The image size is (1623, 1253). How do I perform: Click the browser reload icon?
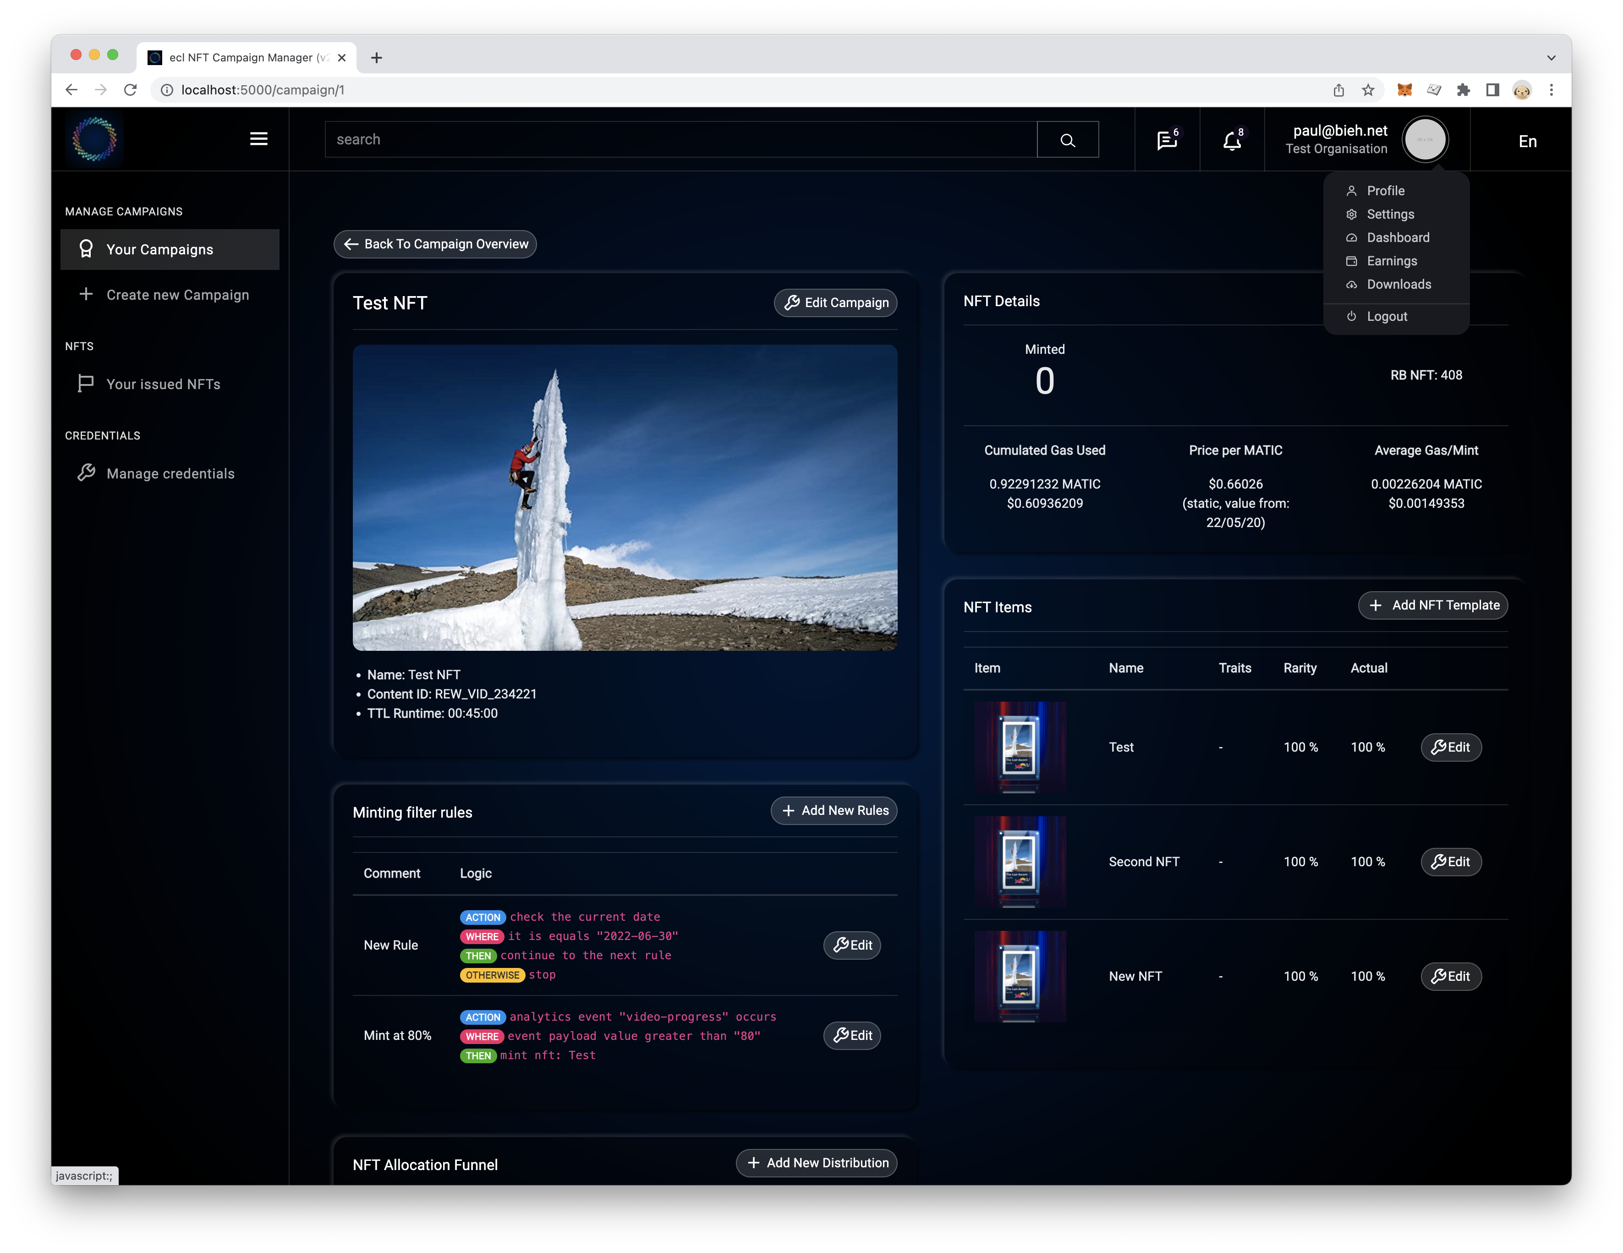click(131, 90)
